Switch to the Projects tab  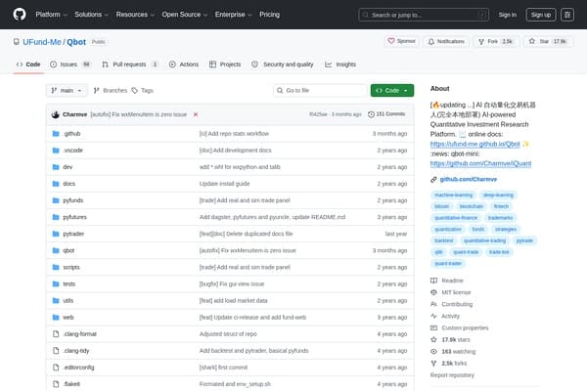coord(225,65)
